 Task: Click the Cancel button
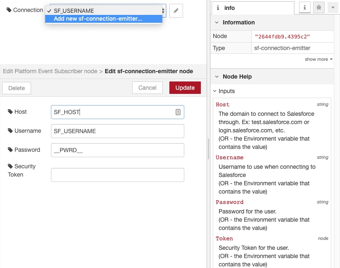pyautogui.click(x=147, y=88)
